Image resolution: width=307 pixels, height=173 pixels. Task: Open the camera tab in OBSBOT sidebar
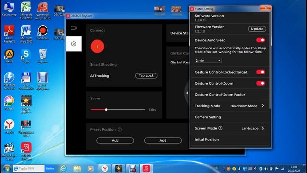pyautogui.click(x=73, y=28)
